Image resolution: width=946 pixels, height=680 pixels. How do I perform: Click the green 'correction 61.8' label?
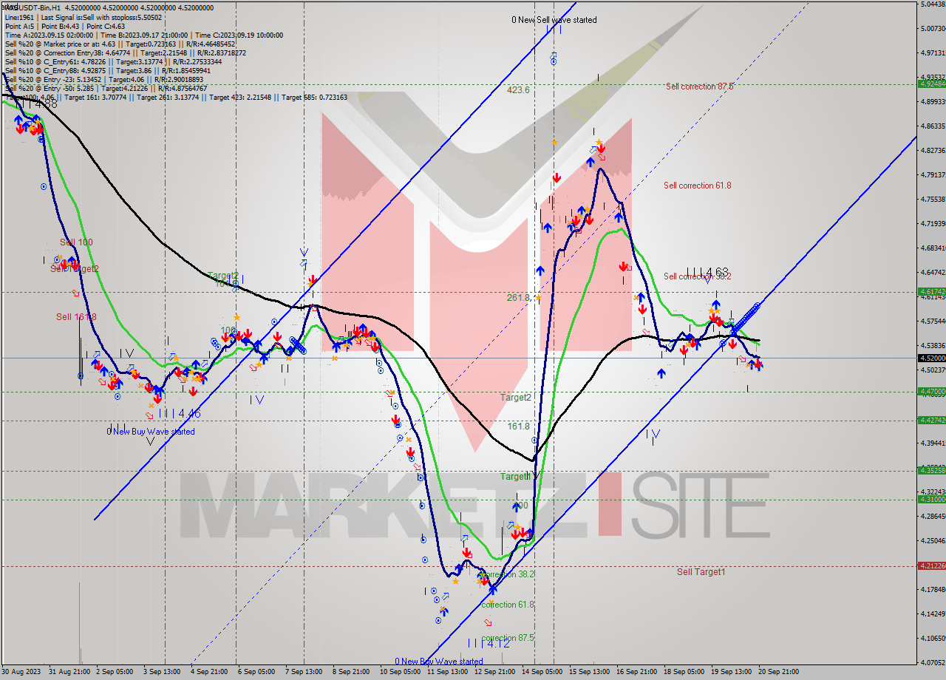pyautogui.click(x=508, y=605)
